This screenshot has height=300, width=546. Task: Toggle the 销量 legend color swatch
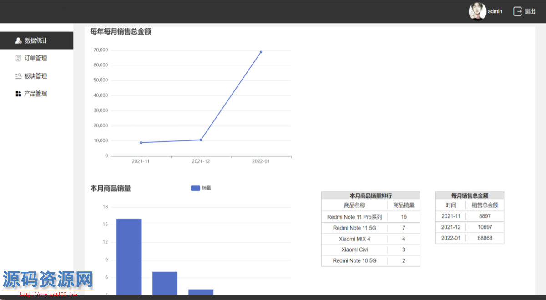click(x=196, y=188)
